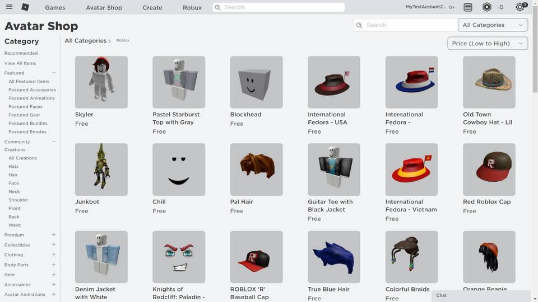Image resolution: width=538 pixels, height=302 pixels.
Task: Open the settings gear icon
Action: pyautogui.click(x=520, y=7)
